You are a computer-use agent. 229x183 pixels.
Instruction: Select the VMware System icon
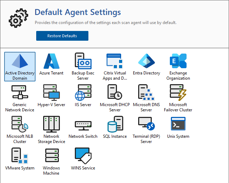(20, 157)
